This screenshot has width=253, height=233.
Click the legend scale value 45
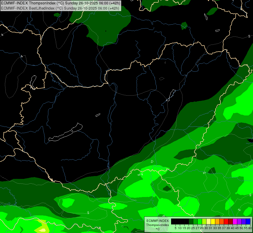237,228
